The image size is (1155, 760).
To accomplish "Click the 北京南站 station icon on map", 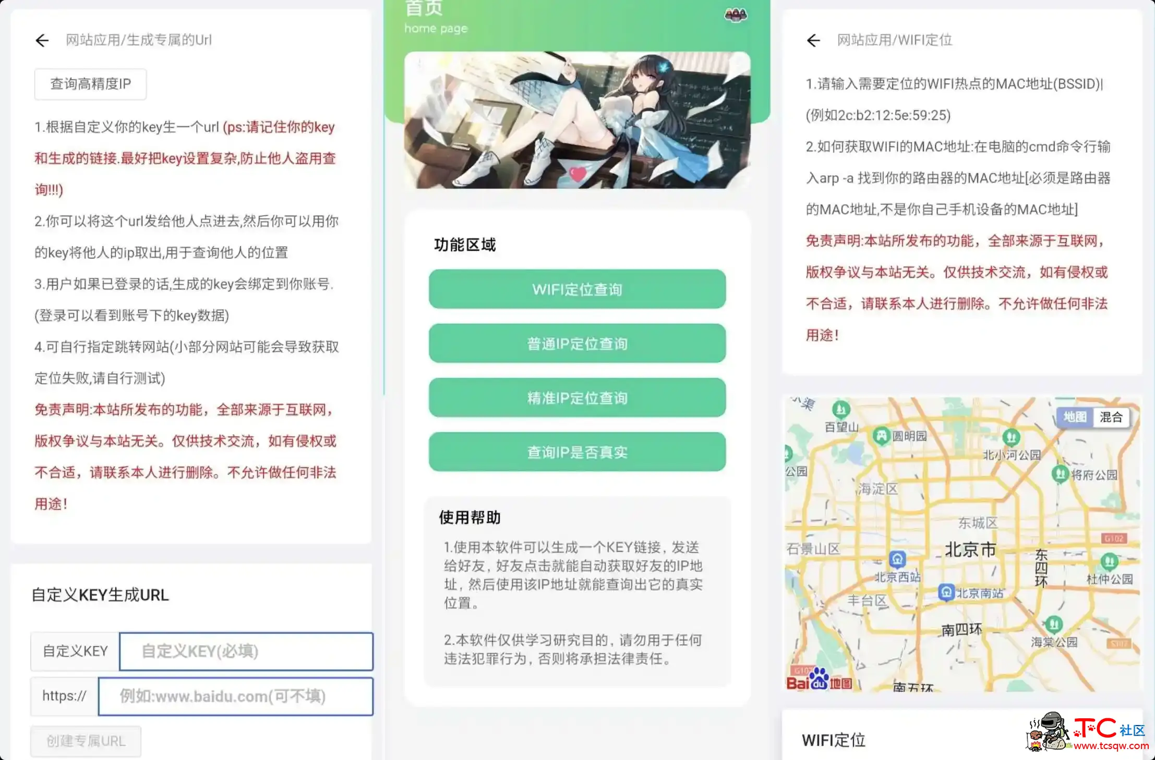I will [x=946, y=592].
